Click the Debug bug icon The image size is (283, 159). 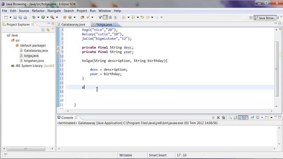tap(34, 17)
